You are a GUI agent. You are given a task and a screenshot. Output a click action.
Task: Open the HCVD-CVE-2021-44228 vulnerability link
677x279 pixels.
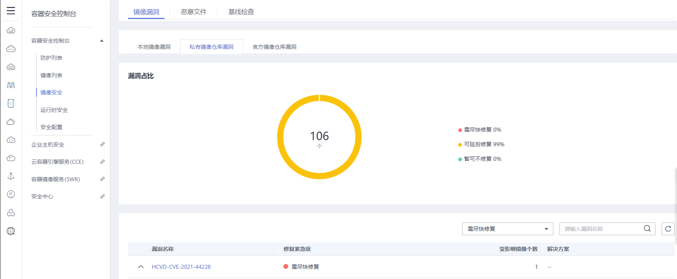click(181, 267)
